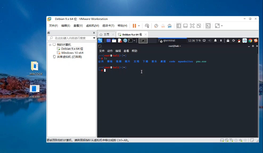Click the Sogou input method S icon
Screen dimensions: 263x153
coord(256,41)
